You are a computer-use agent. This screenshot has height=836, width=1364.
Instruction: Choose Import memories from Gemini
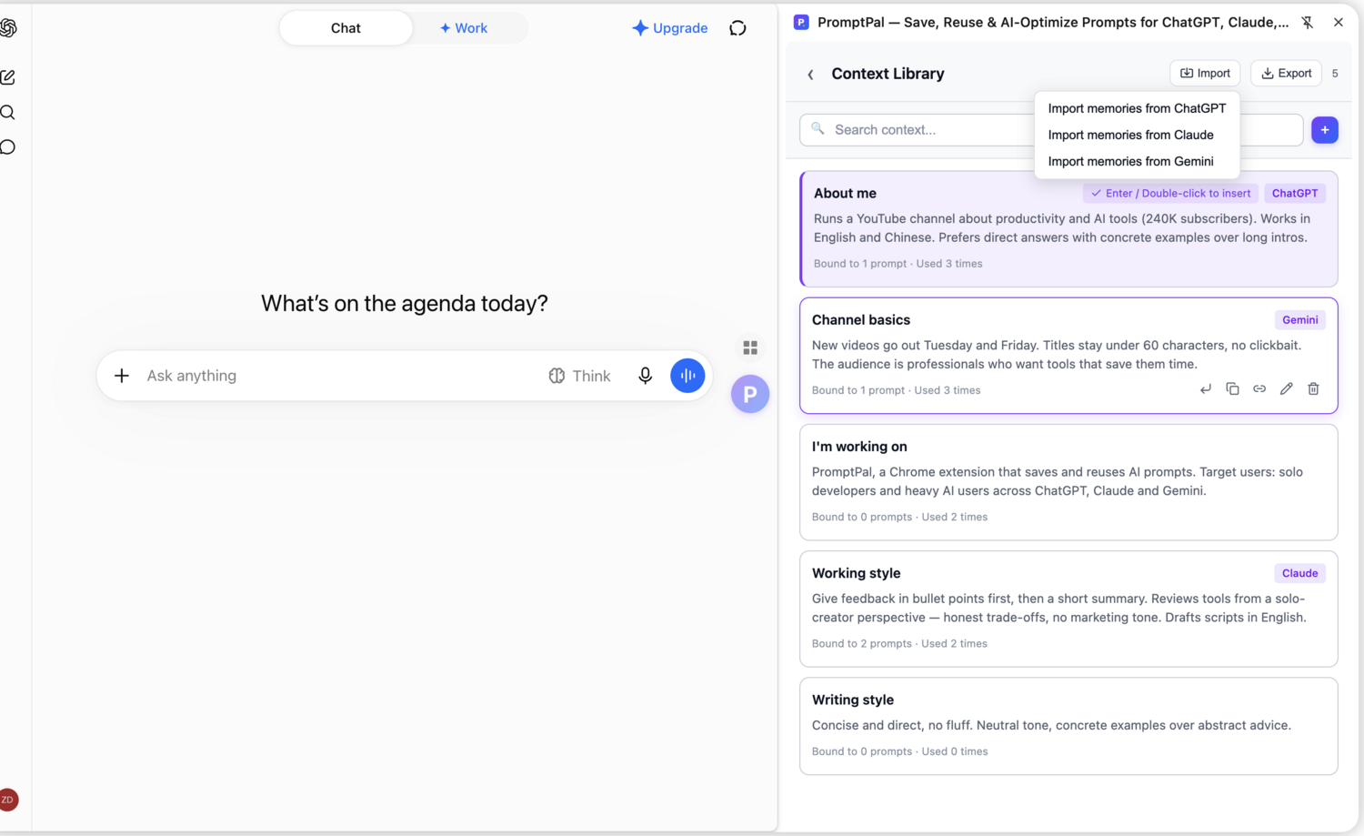1130,161
